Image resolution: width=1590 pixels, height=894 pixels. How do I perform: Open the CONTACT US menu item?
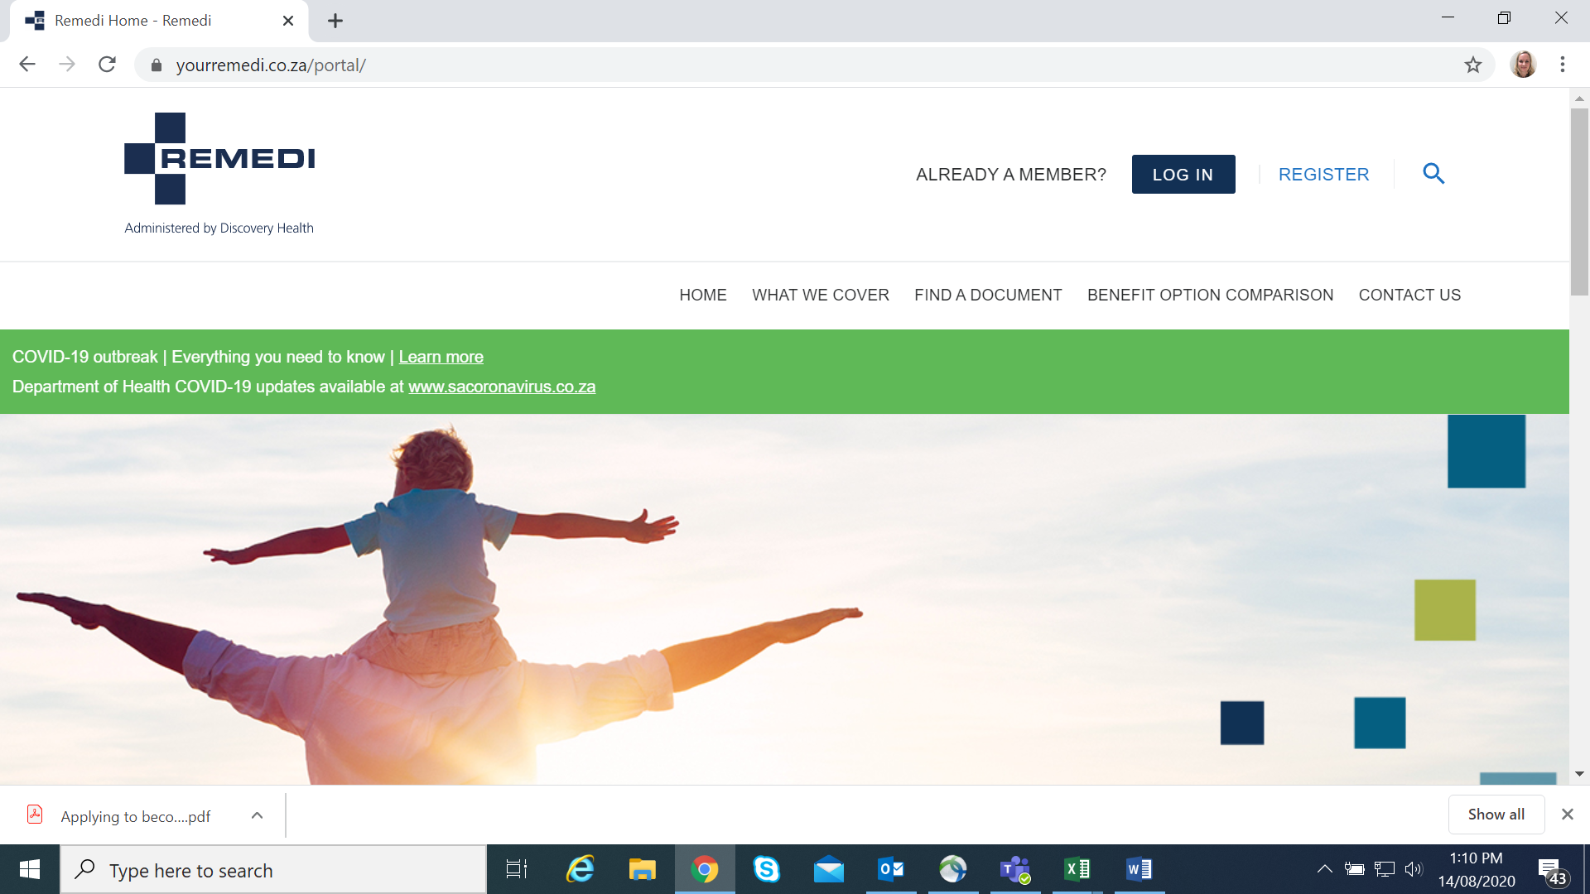click(1409, 296)
